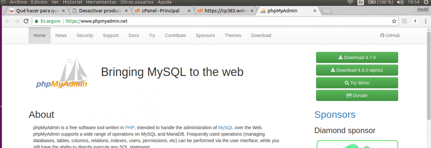Click the Try demo button
The image size is (431, 148).
357,83
